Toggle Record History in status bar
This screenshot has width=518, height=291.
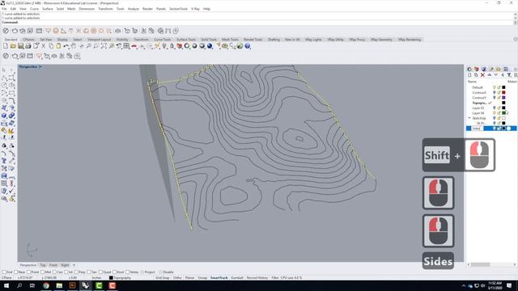[x=257, y=278]
